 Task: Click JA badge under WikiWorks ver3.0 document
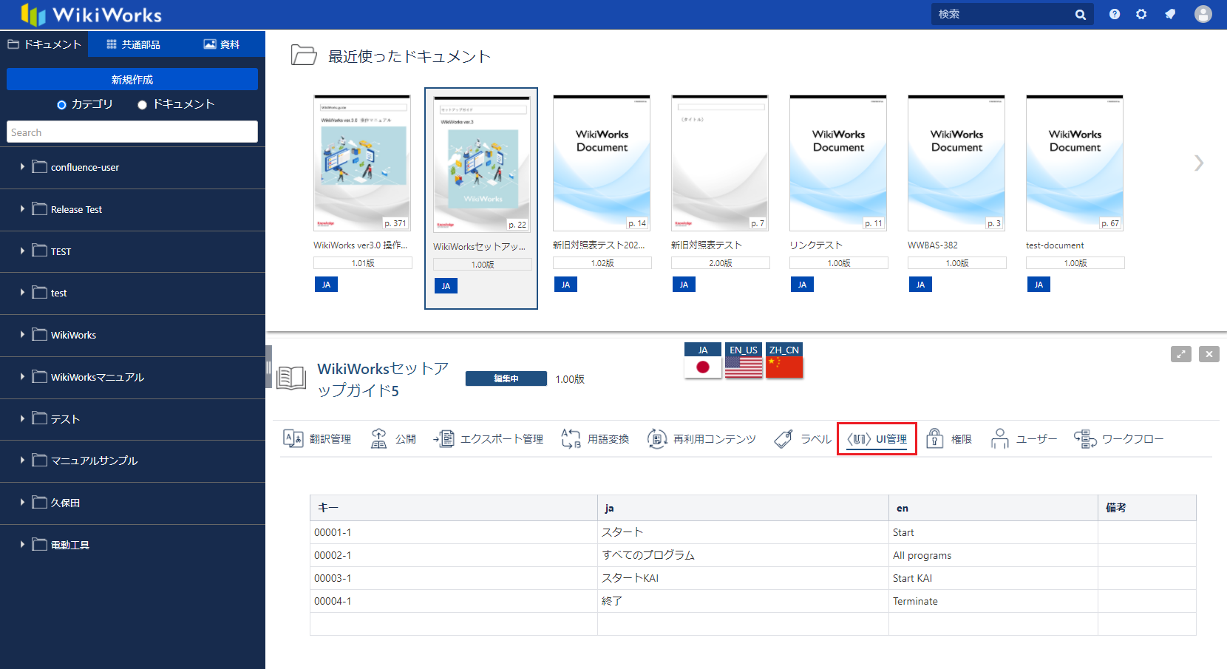click(326, 285)
